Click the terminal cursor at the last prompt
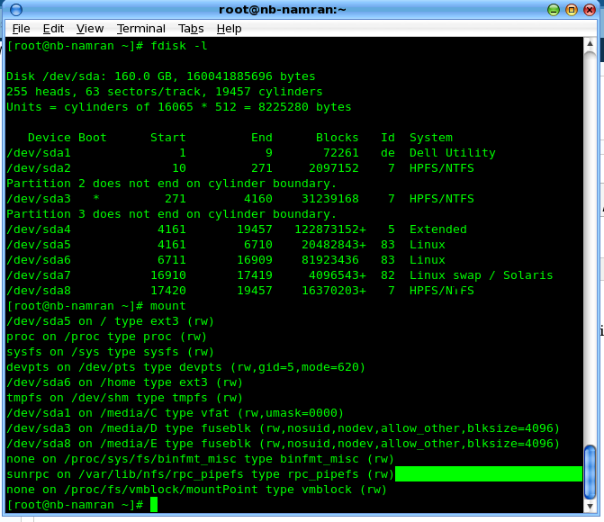 [x=154, y=506]
